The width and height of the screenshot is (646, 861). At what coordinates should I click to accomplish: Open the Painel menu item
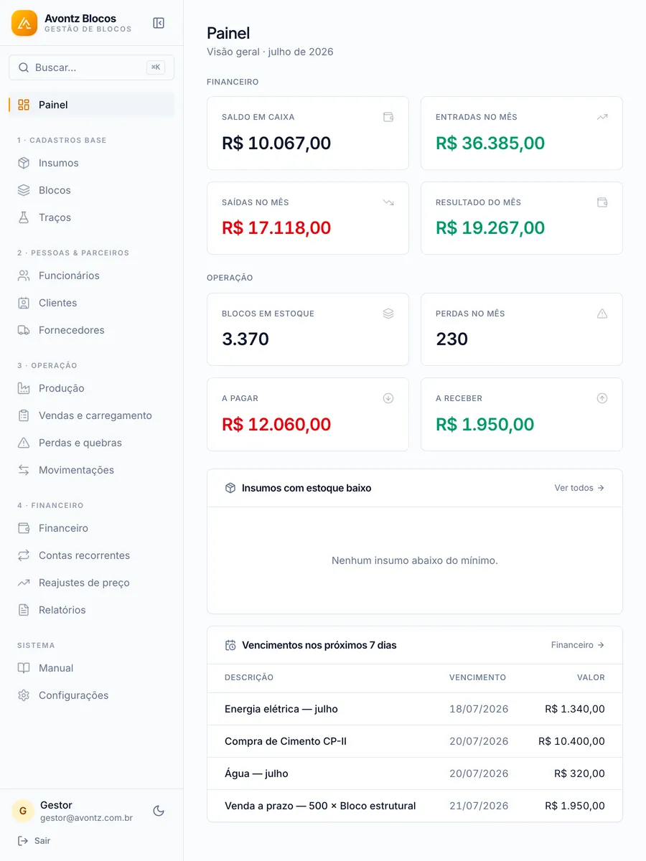91,105
